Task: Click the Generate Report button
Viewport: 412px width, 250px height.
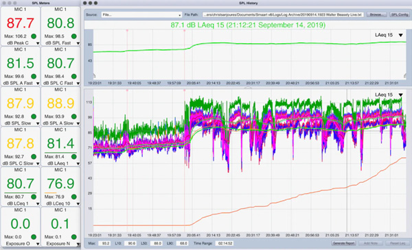Action: (x=343, y=243)
